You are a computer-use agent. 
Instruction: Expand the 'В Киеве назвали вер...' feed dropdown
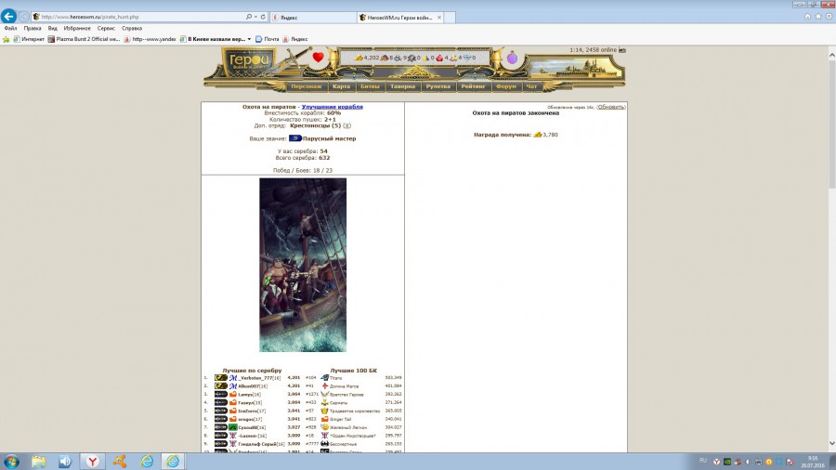[x=249, y=39]
